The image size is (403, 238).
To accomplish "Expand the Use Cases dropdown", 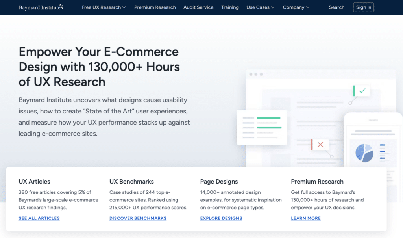I will pyautogui.click(x=261, y=7).
